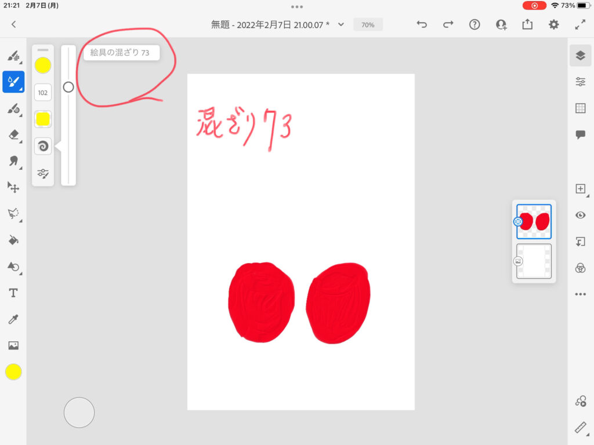Select the Paint Bucket fill tool

[13, 240]
